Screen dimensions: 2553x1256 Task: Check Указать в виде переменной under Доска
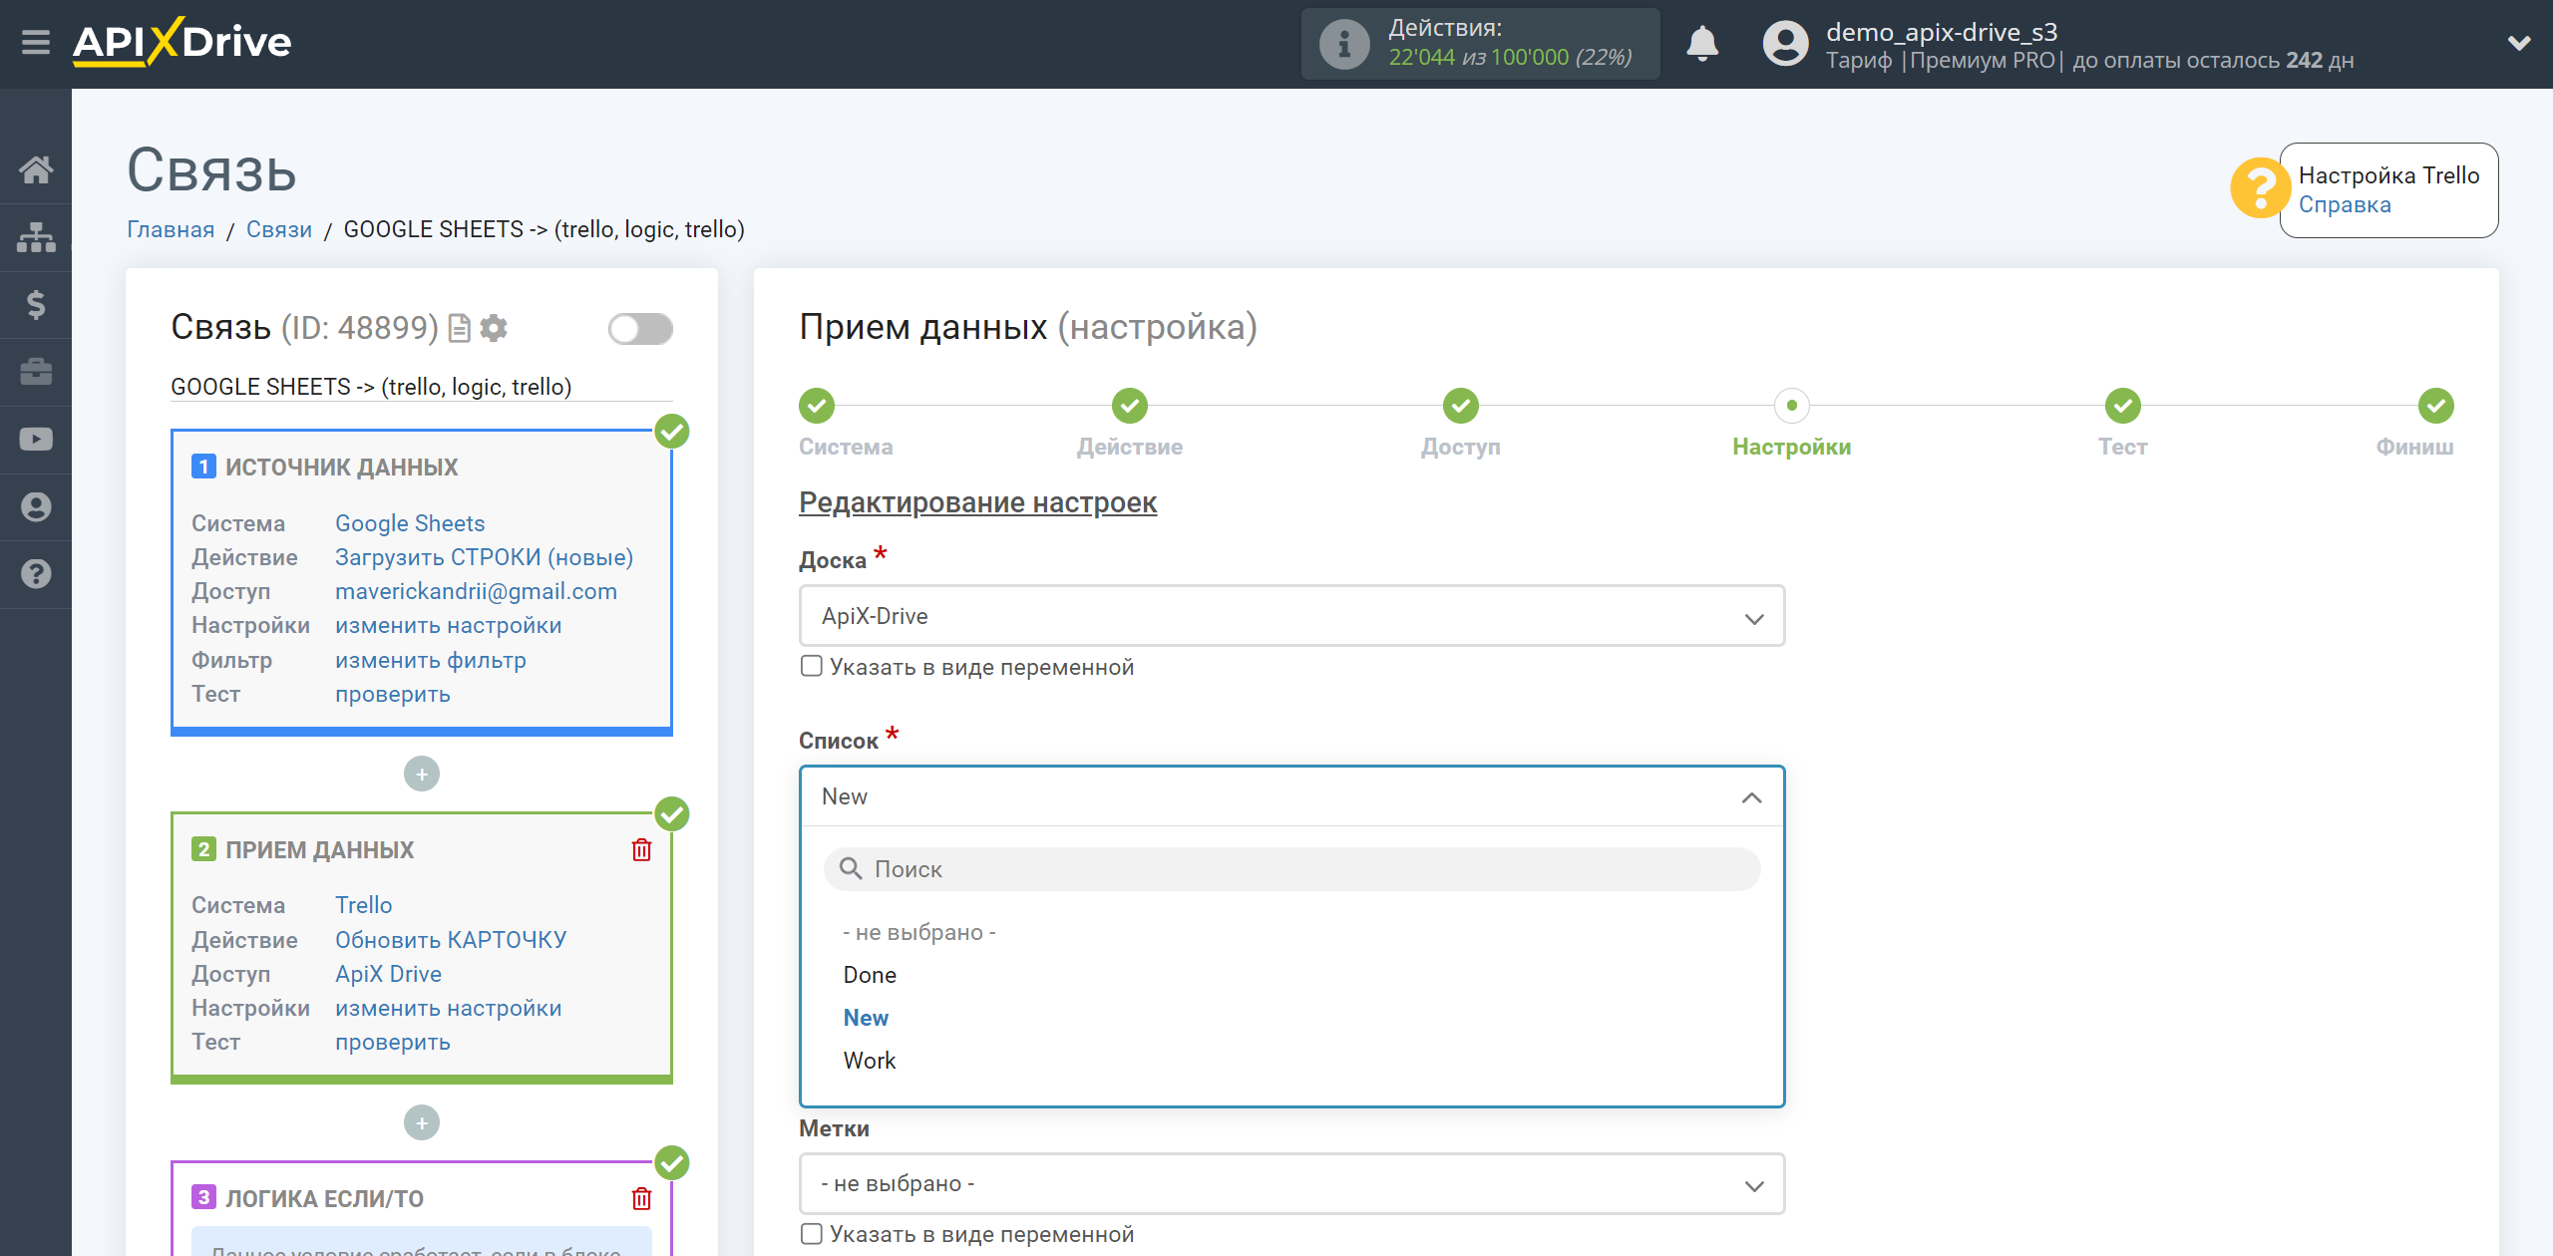(812, 666)
